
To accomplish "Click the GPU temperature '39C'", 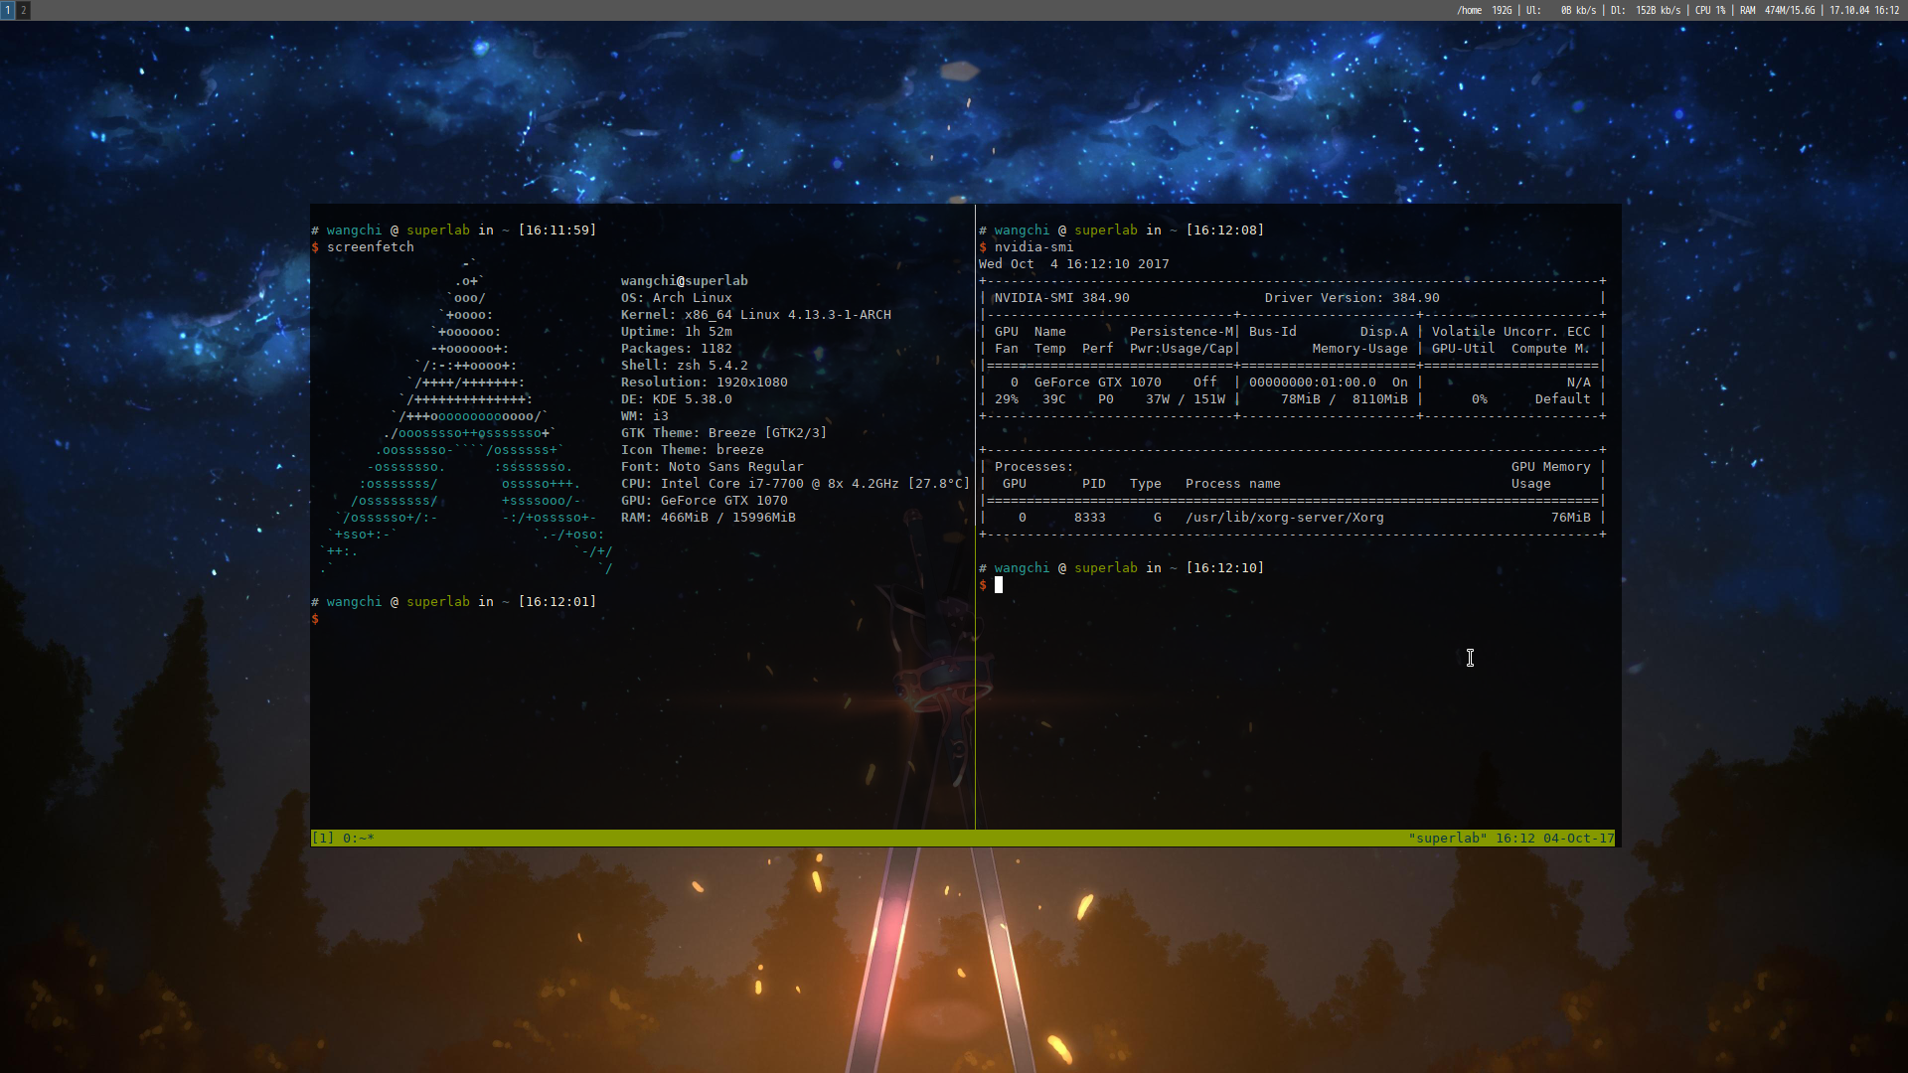I will [1053, 399].
